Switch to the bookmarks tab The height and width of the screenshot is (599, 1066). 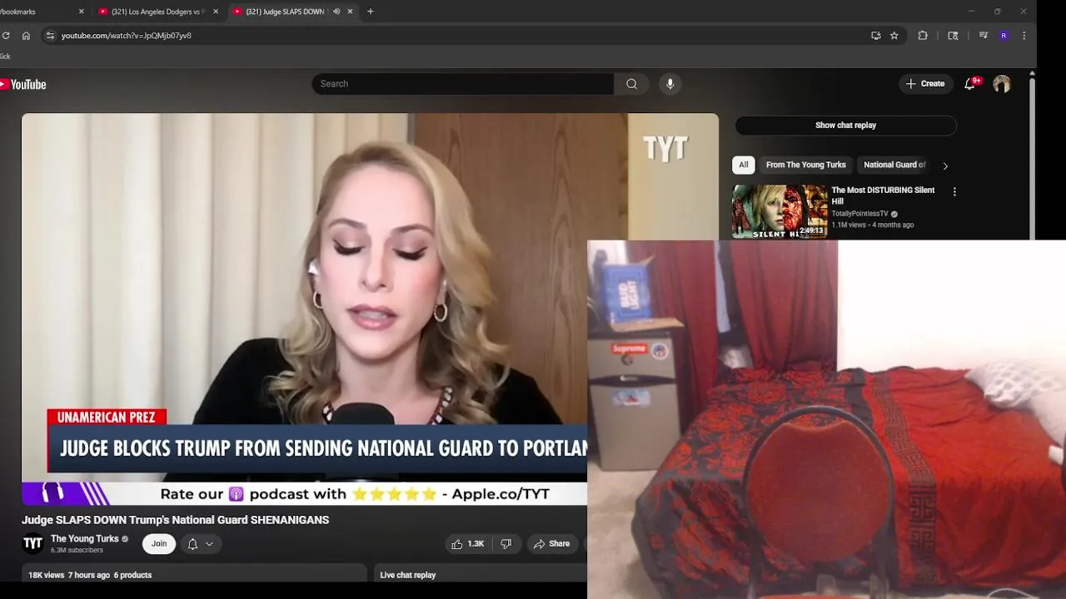click(x=40, y=12)
